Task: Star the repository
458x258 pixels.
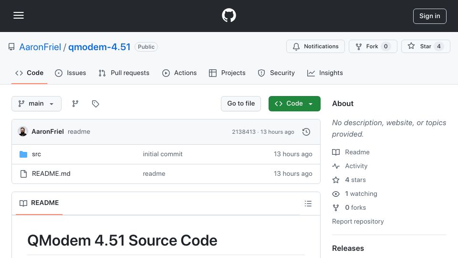Action: [x=426, y=46]
